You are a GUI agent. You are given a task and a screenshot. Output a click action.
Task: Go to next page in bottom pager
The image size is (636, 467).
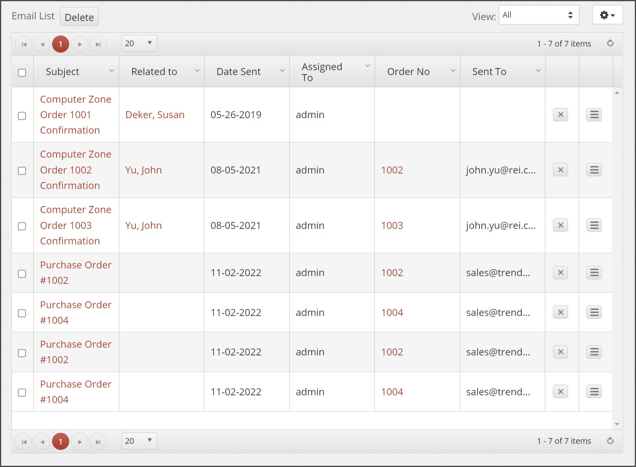tap(80, 441)
